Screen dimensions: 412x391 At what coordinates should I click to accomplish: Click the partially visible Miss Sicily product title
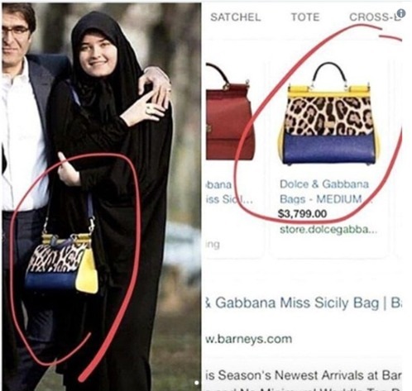point(229,192)
